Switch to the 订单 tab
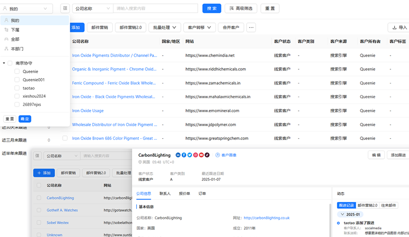 [x=202, y=194]
